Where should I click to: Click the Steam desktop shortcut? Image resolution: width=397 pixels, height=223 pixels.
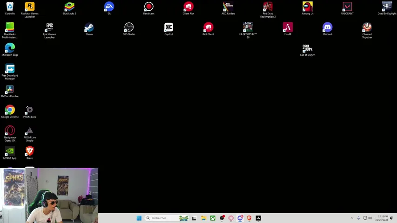[89, 29]
